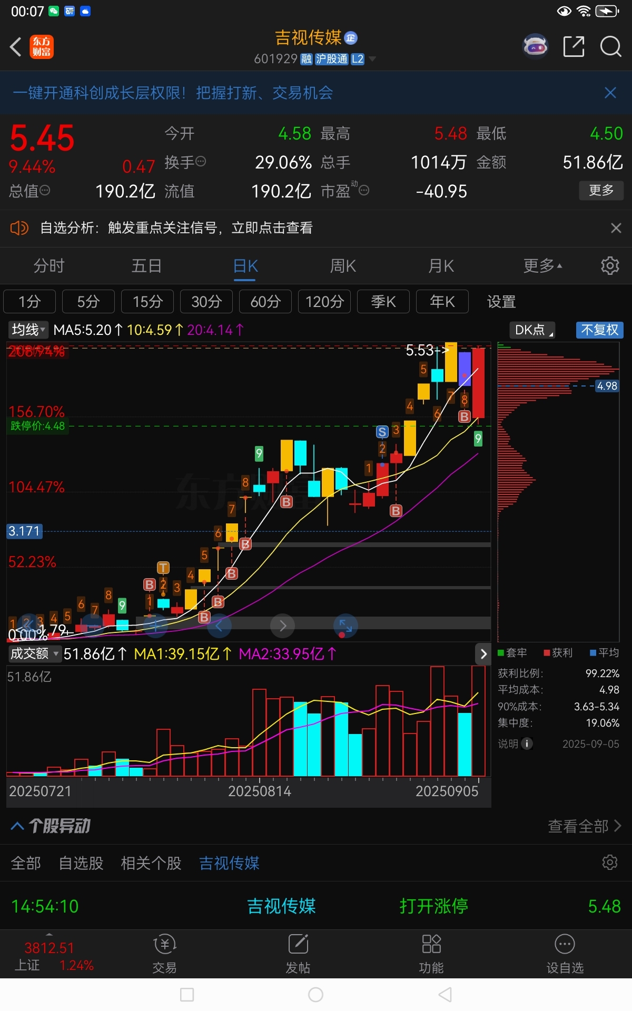The image size is (632, 1011).
Task: Select the 年K period button
Action: tap(442, 302)
